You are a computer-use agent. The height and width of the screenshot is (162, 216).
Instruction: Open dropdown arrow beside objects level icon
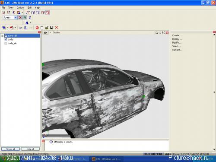22,13
